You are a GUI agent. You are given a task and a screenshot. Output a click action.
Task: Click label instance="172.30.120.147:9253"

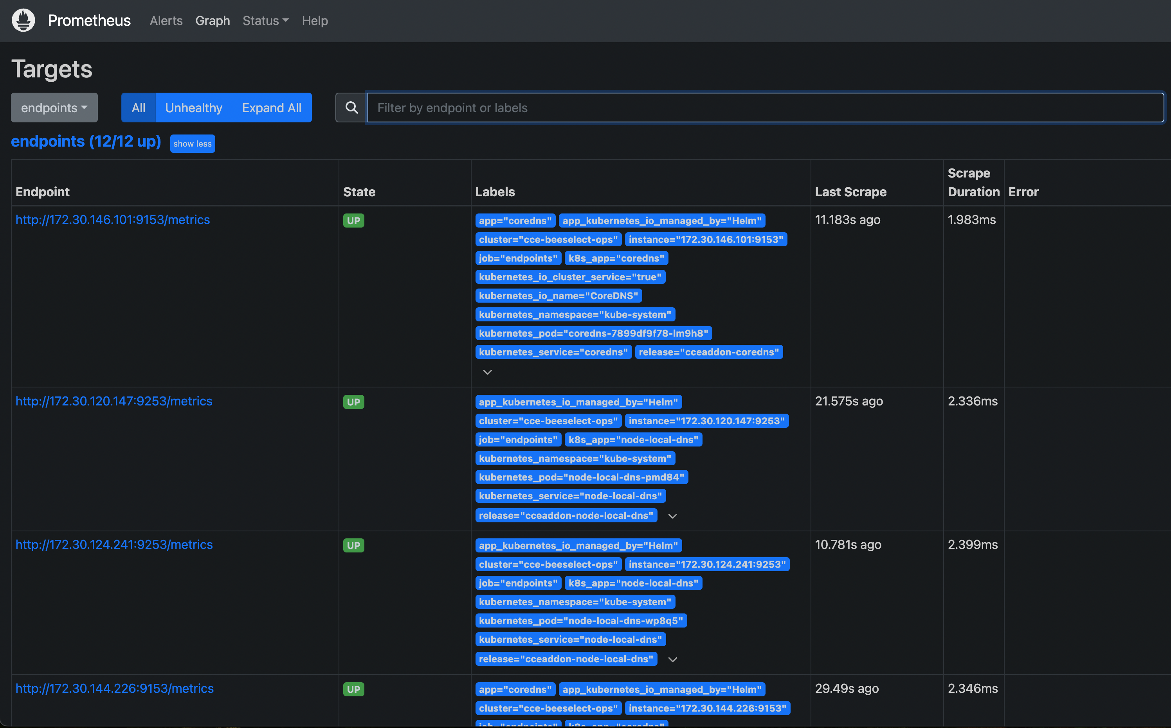[707, 421]
